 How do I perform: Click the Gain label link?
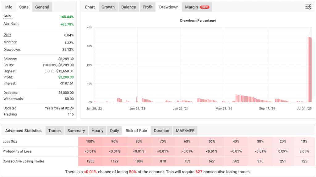point(8,16)
